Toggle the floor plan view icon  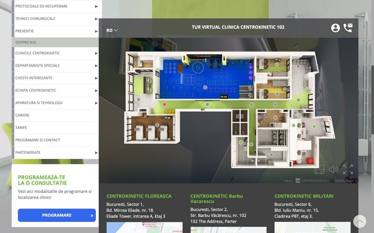pyautogui.click(x=319, y=170)
